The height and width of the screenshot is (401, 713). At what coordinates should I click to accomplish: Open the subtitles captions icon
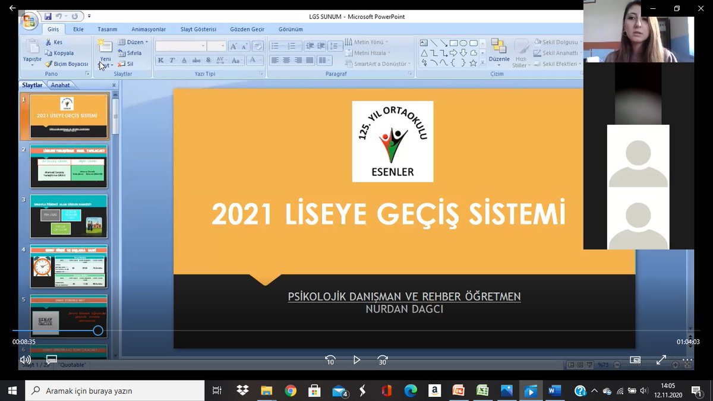pos(52,359)
